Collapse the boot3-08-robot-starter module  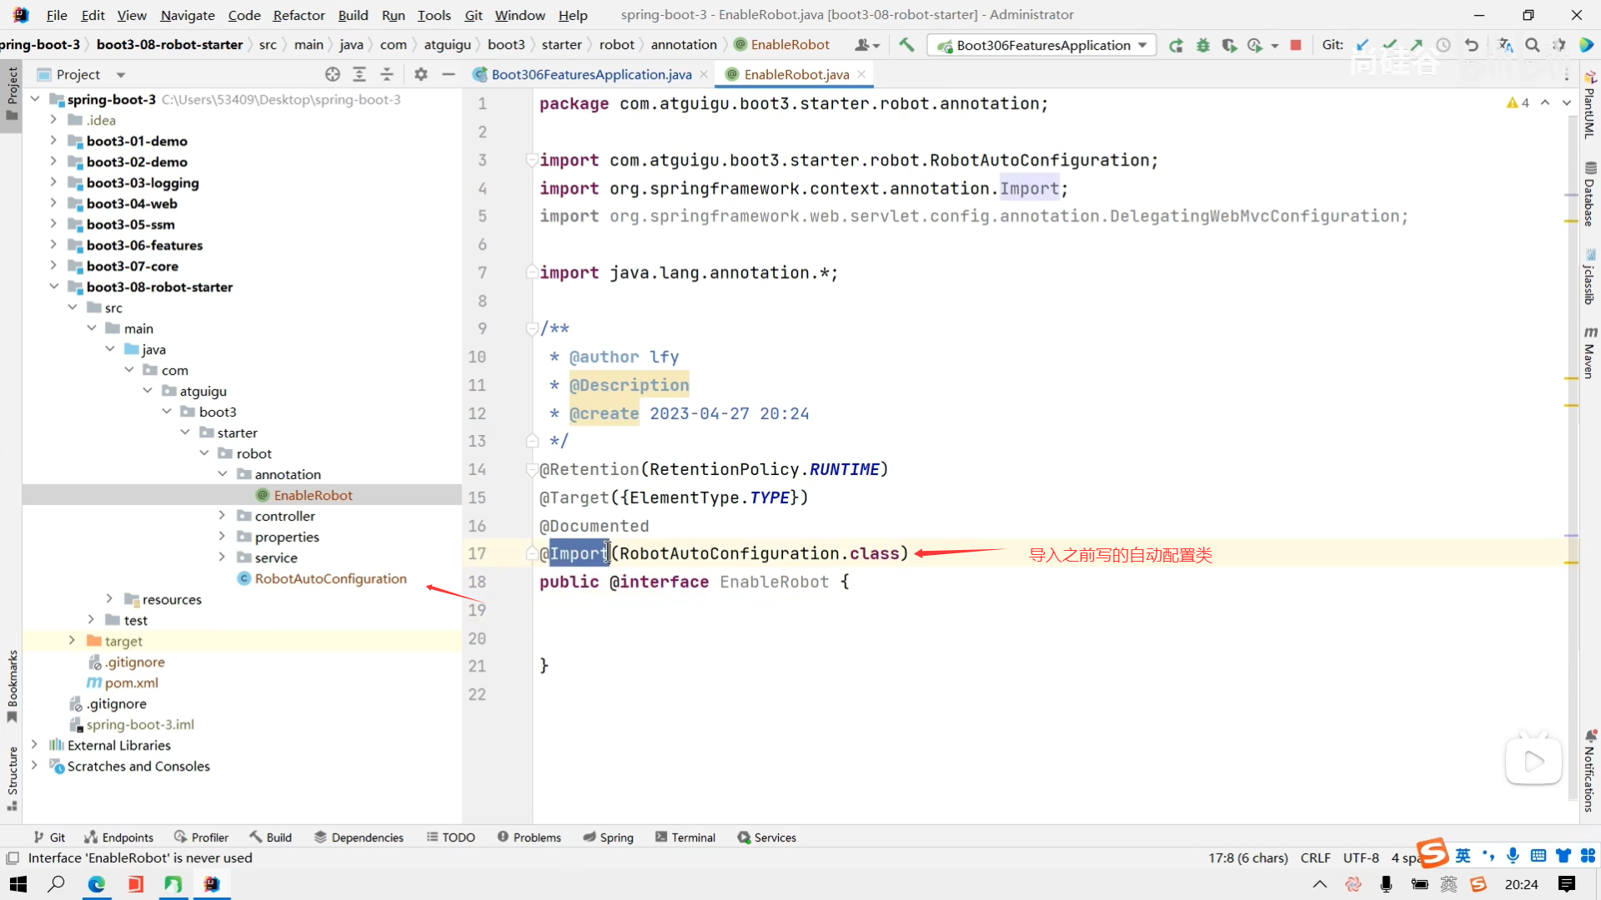(x=54, y=287)
